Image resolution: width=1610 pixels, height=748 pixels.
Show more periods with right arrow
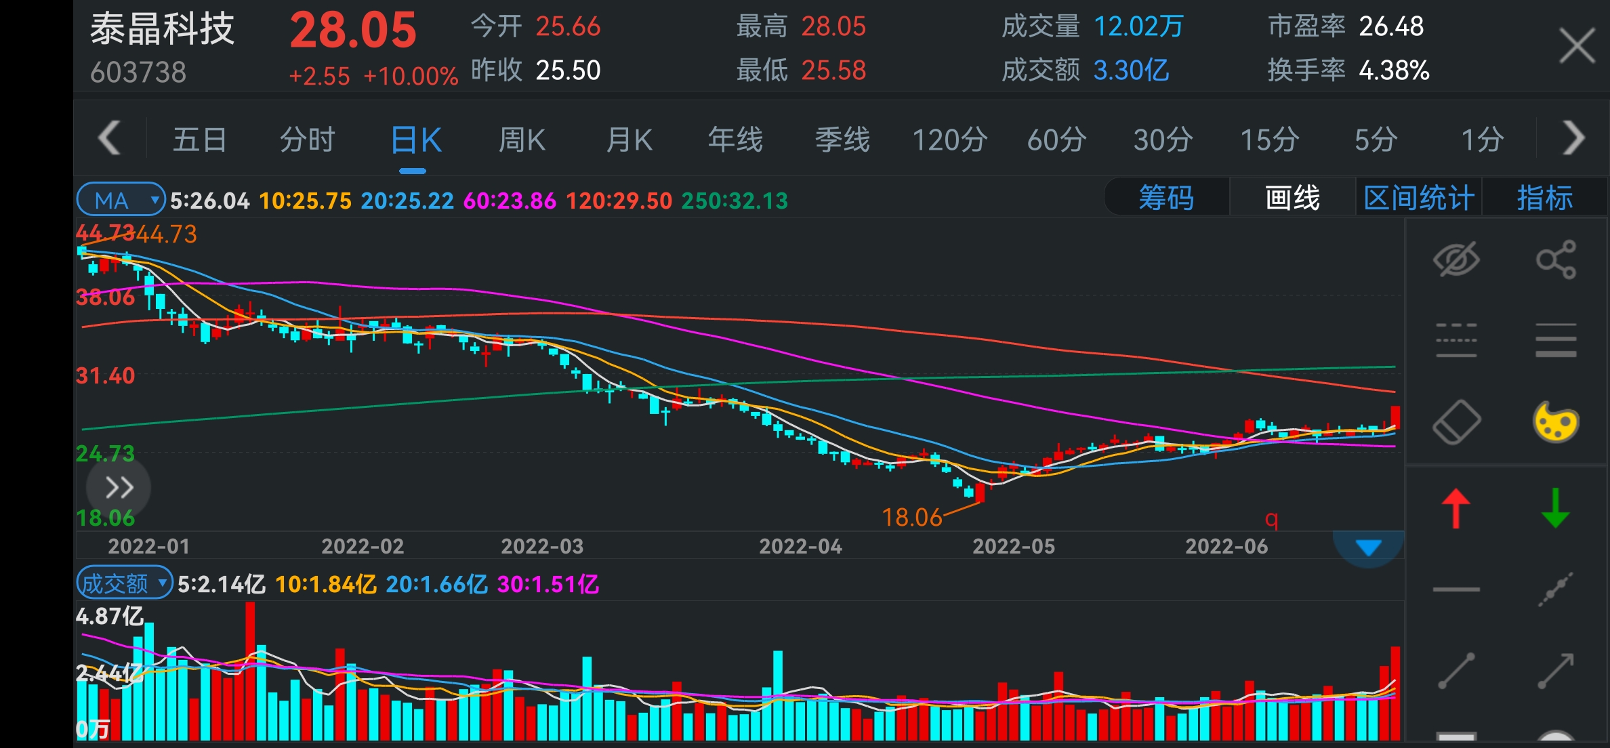[x=1573, y=138]
